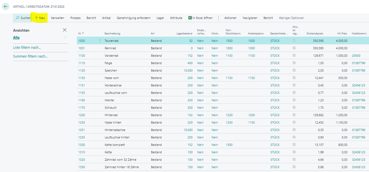Click the Excel icon to open in Excel

pyautogui.click(x=190, y=18)
